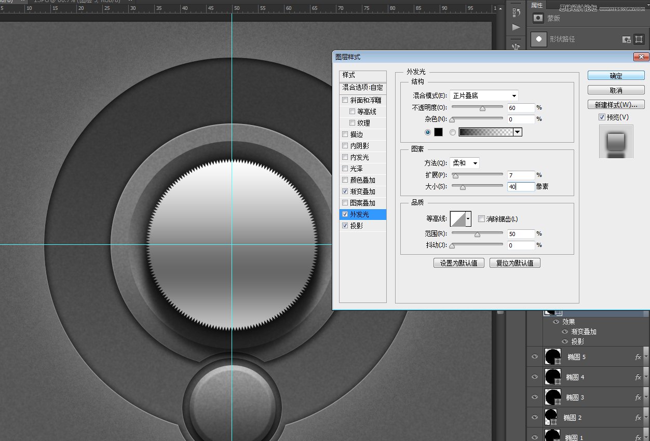Viewport: 650px width, 441px height.
Task: Click the 形状路径 shape path thumbnail
Action: point(538,39)
